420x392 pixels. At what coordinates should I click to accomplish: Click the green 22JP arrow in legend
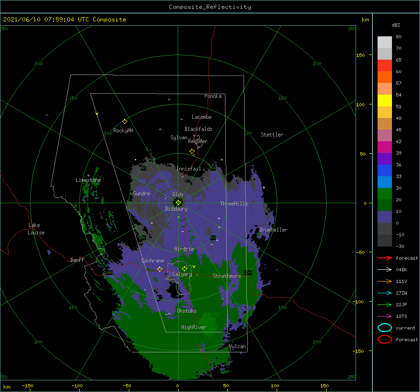(x=385, y=304)
